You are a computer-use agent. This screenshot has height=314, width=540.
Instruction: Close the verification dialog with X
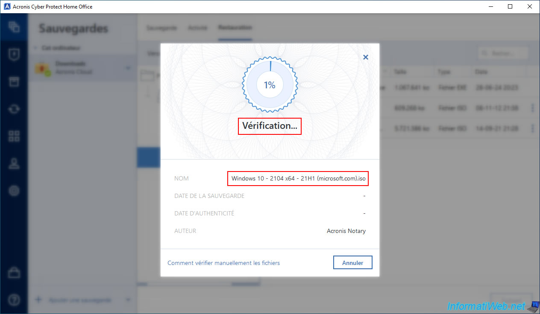point(366,57)
